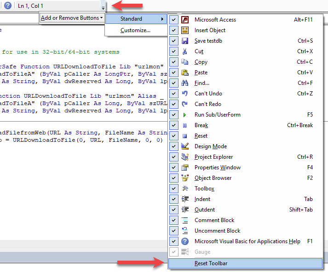
Task: Click the Object Browser icon
Action: coord(185,178)
